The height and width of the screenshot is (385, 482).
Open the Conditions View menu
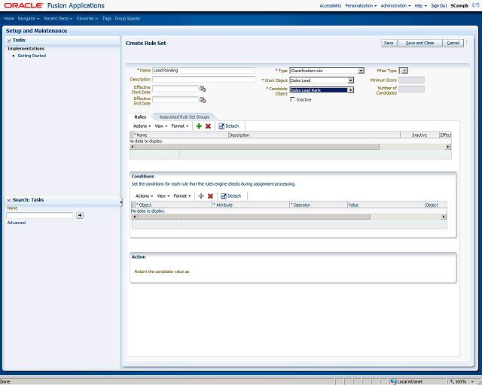(163, 196)
